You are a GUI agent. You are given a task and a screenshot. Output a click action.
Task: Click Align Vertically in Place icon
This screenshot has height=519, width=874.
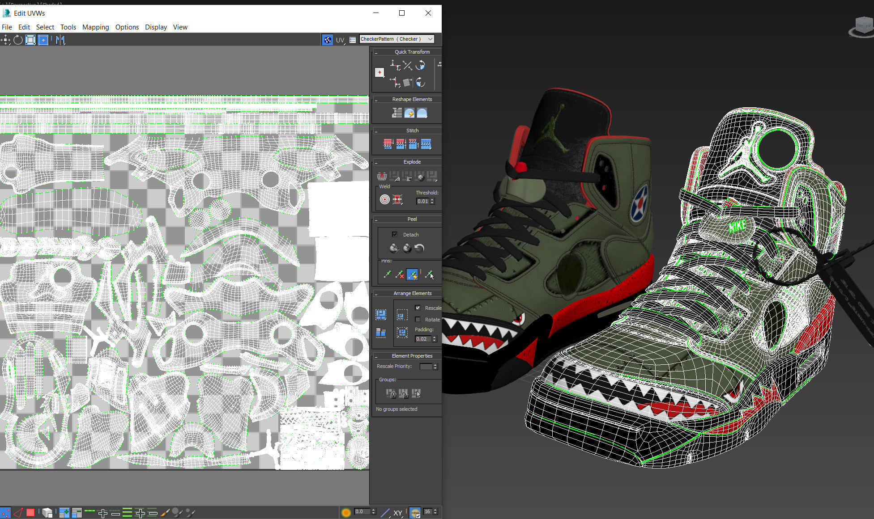(x=395, y=82)
